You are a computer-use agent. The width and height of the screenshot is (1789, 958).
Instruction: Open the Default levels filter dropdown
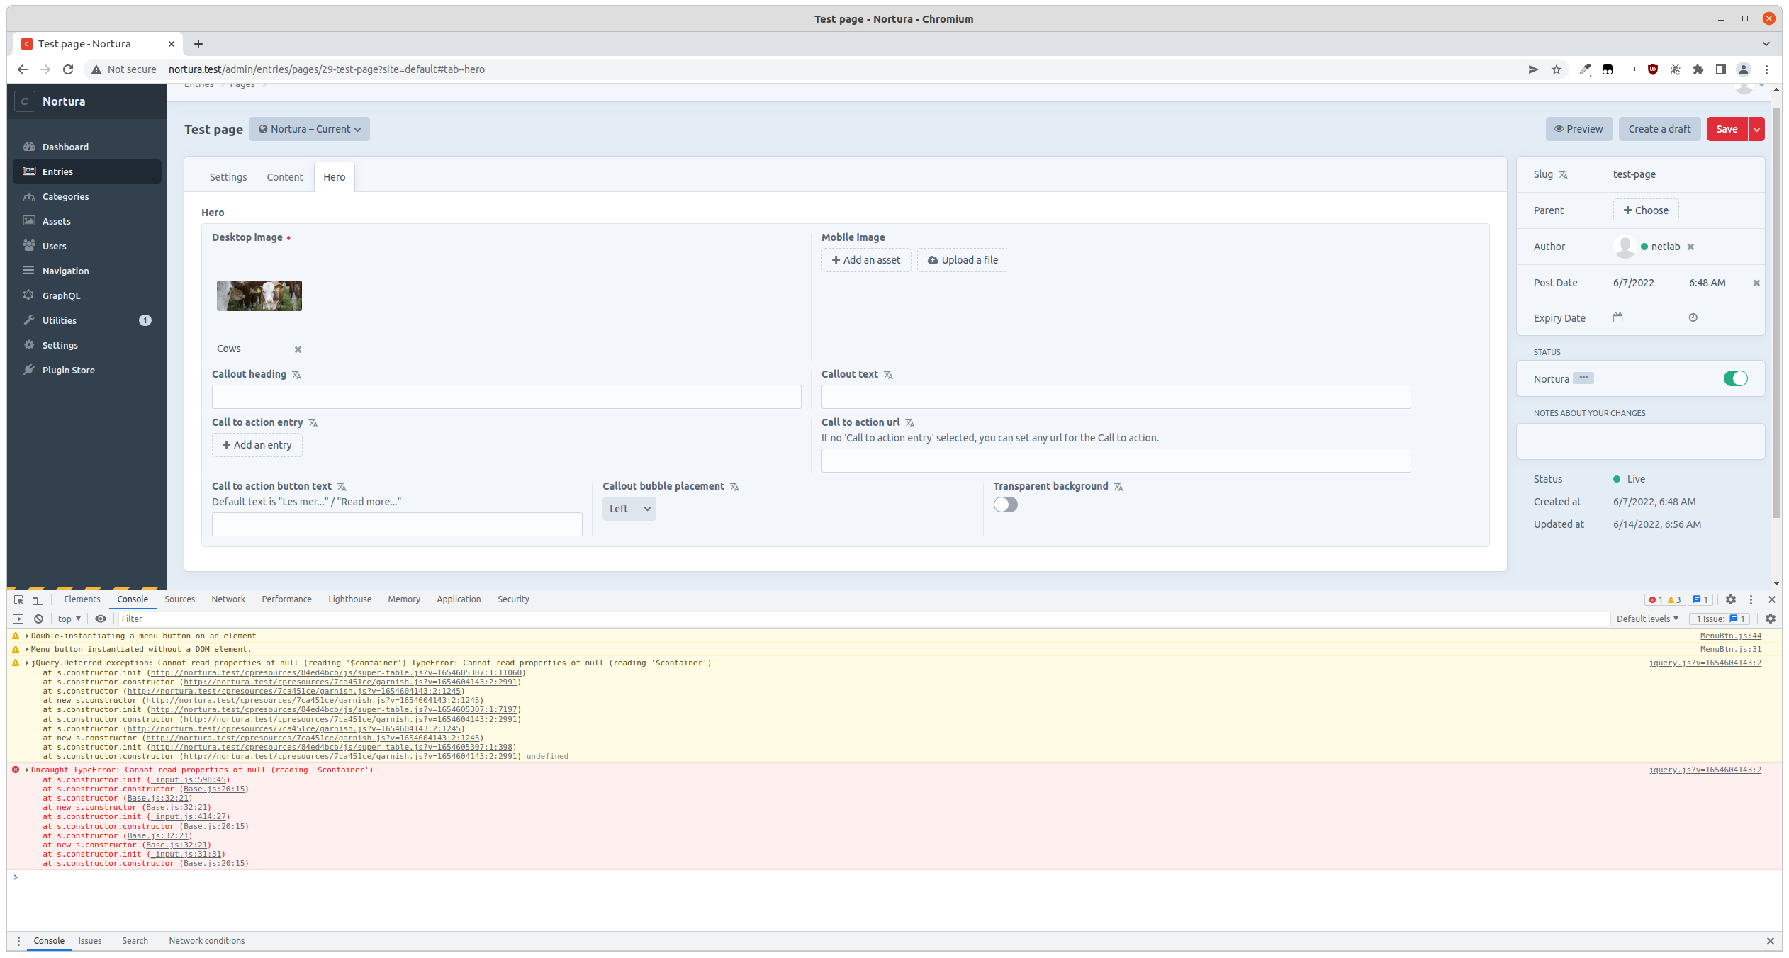1646,618
